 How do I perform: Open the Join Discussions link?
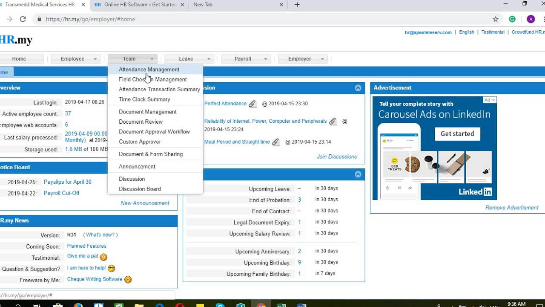click(337, 156)
